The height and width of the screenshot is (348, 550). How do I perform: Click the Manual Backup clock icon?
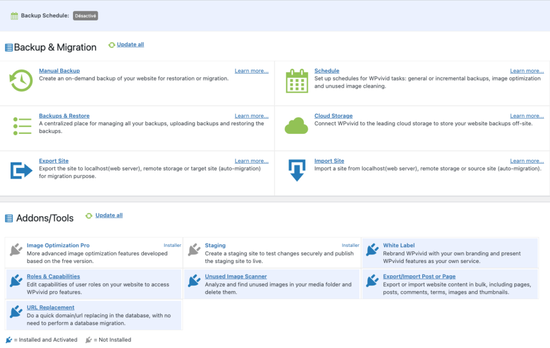[21, 81]
